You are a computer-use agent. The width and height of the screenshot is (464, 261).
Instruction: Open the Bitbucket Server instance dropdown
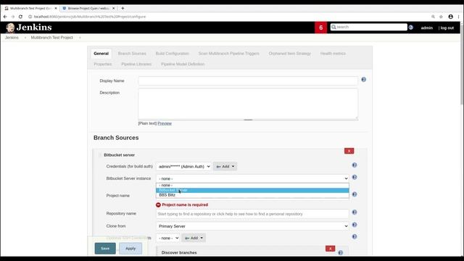coord(252,178)
